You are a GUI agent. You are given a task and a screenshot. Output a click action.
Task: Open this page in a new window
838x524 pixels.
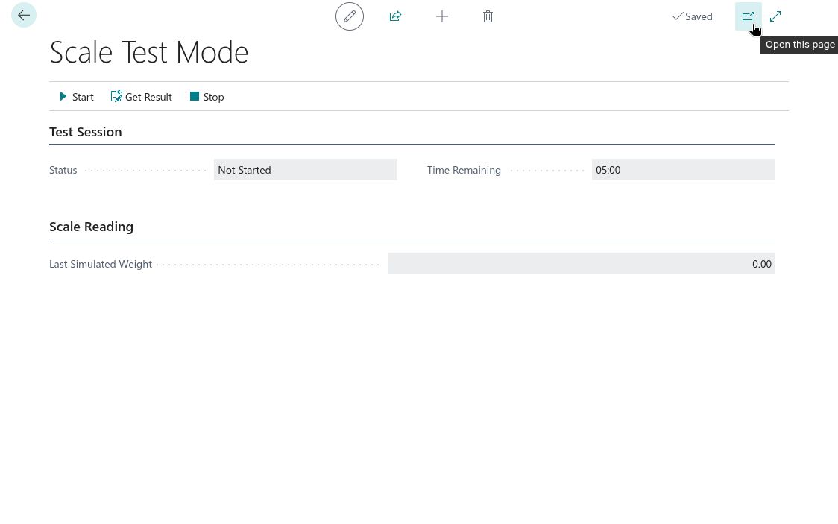pos(748,16)
